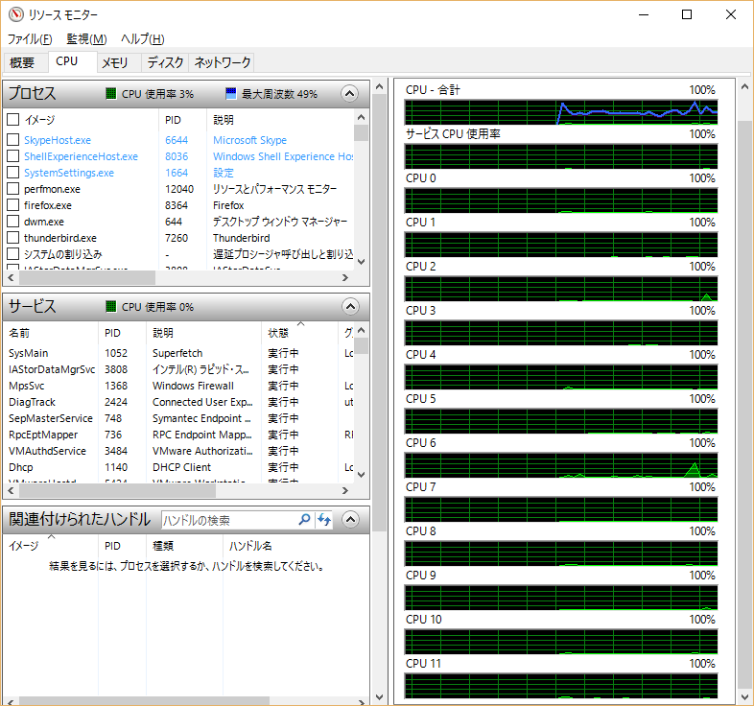This screenshot has height=706, width=754.
Task: Check the SystemSettings.exe checkbox
Action: 13,172
